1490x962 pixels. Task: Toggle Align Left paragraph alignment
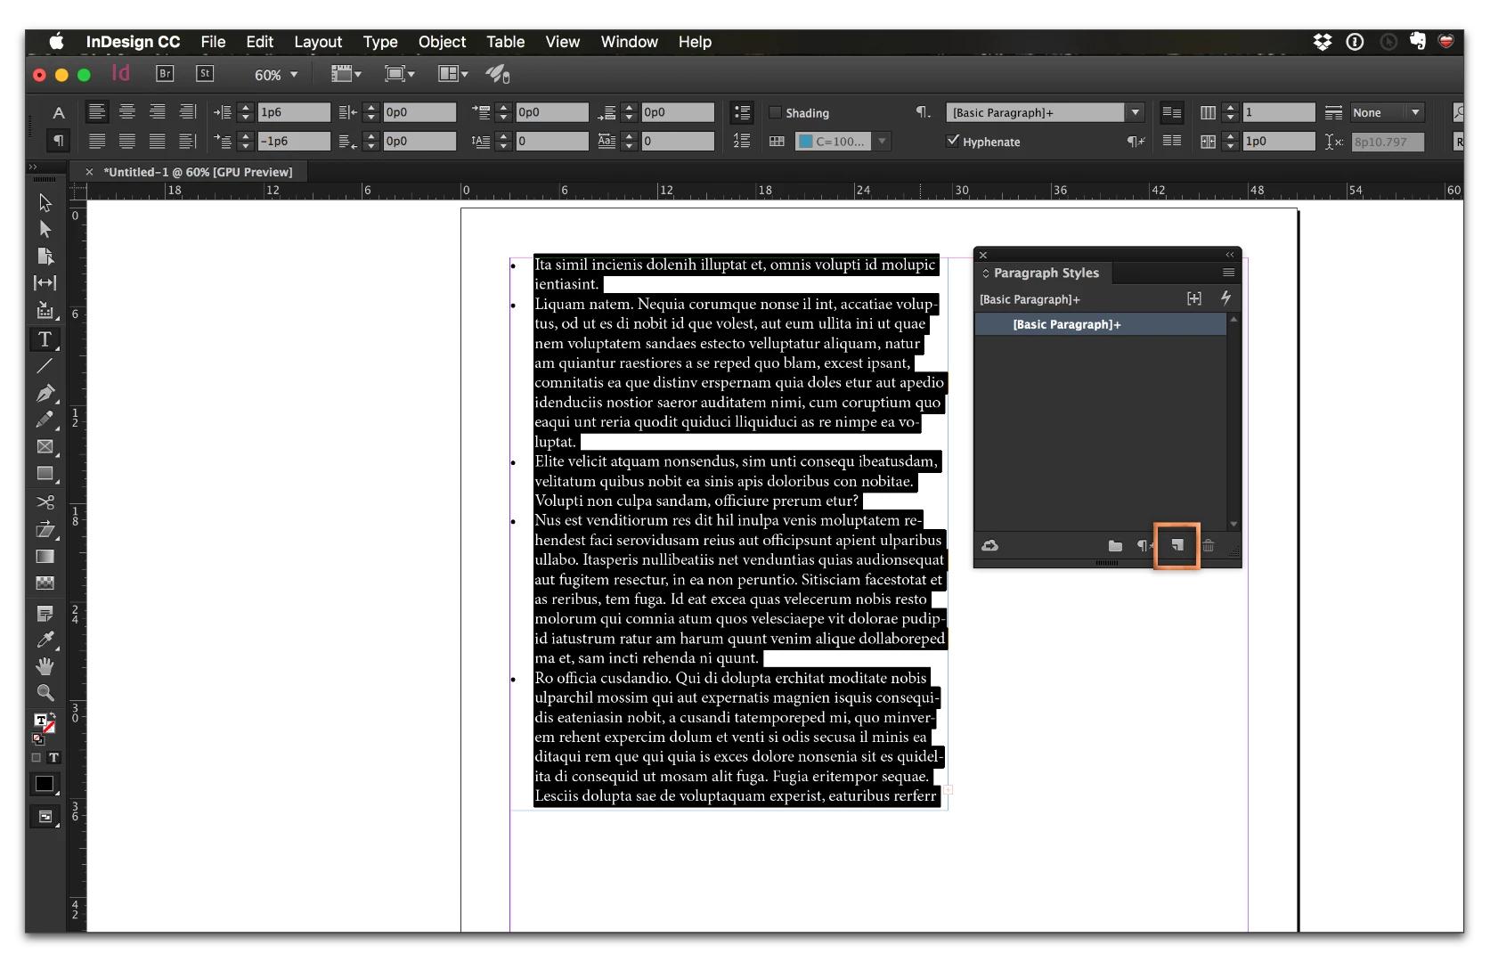(x=96, y=112)
